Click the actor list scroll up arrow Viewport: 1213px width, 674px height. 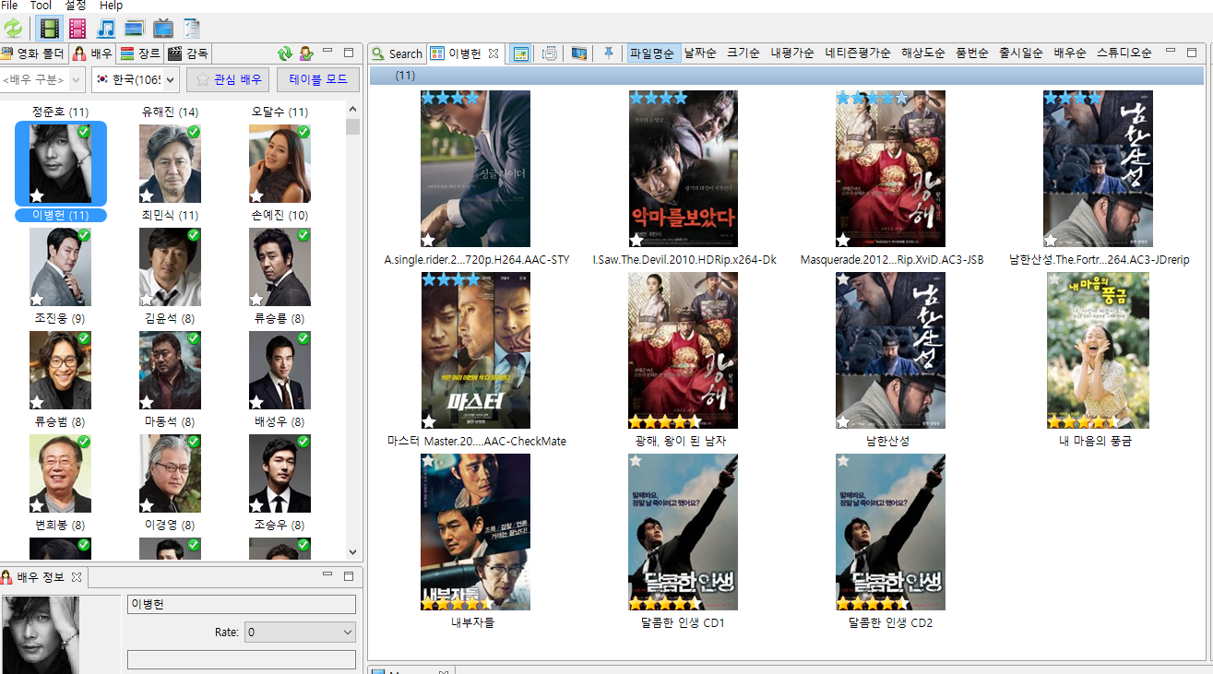tap(353, 109)
